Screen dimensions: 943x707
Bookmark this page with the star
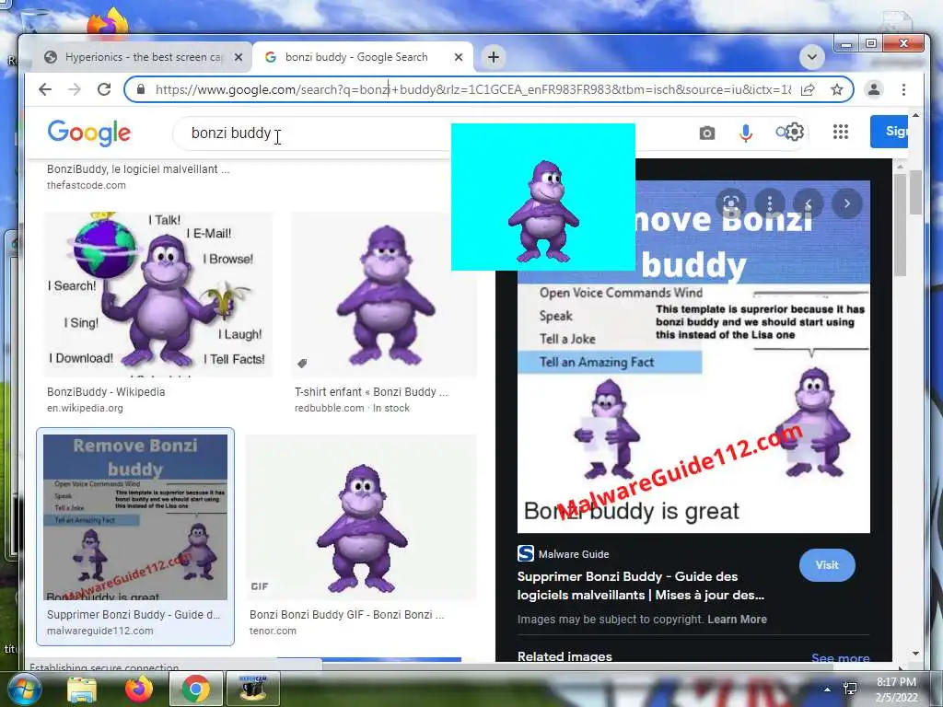[x=836, y=89]
